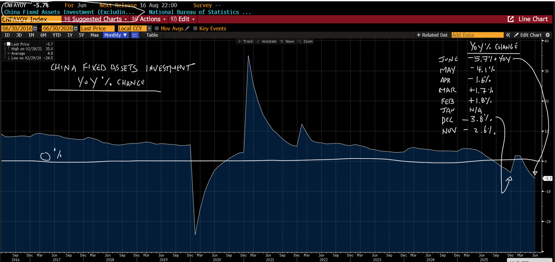This screenshot has height=262, width=555.
Task: Click the Add Data input field
Action: click(477, 35)
